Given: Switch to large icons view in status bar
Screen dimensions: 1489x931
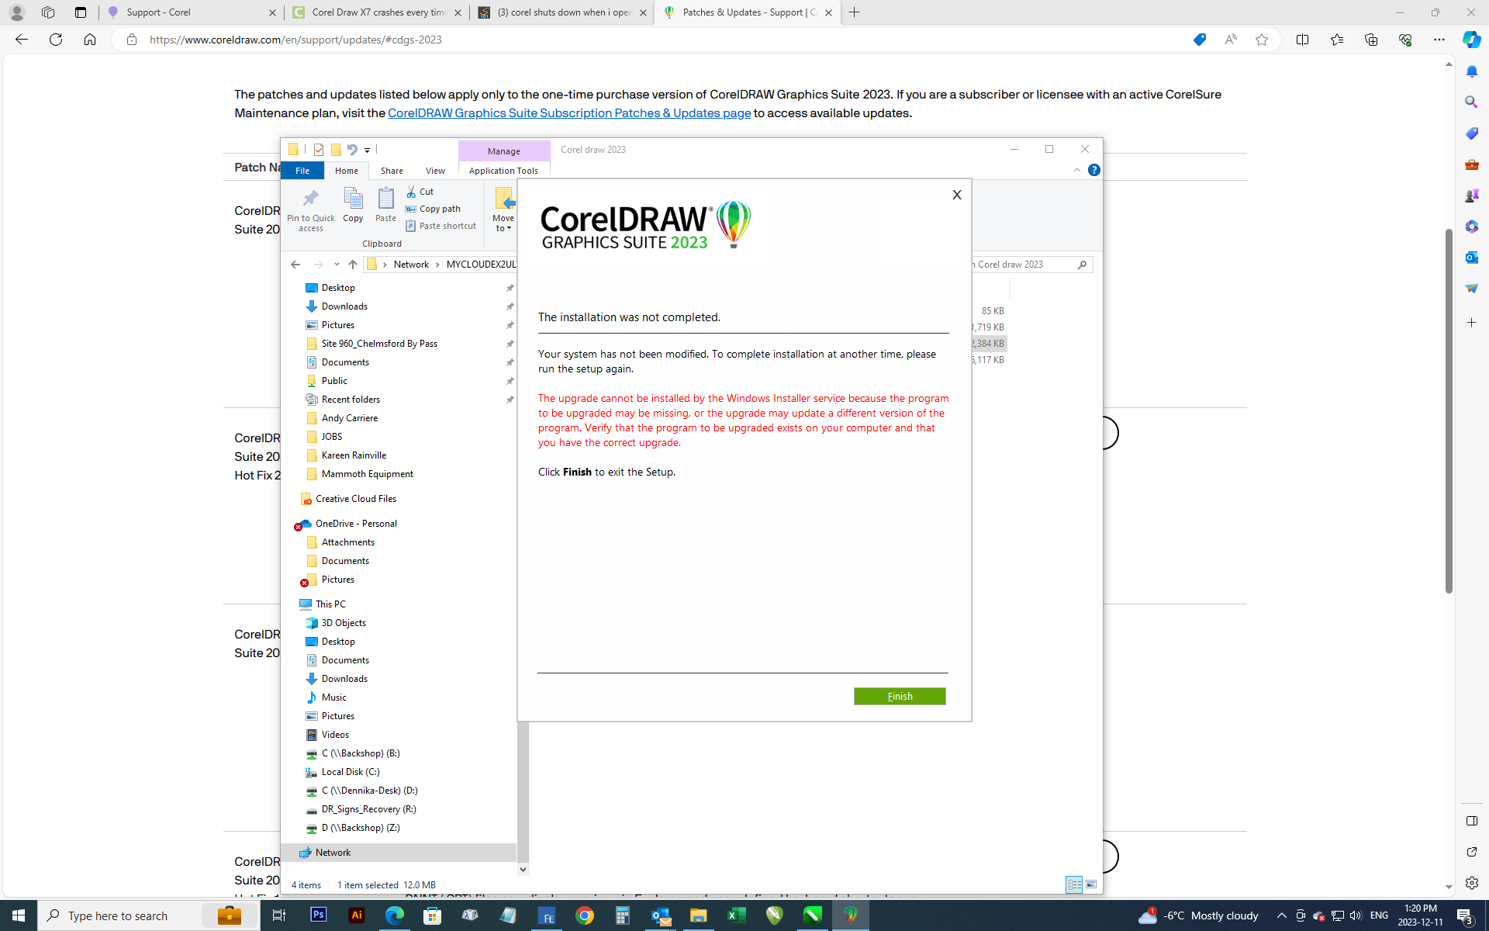Looking at the screenshot, I should [x=1091, y=884].
